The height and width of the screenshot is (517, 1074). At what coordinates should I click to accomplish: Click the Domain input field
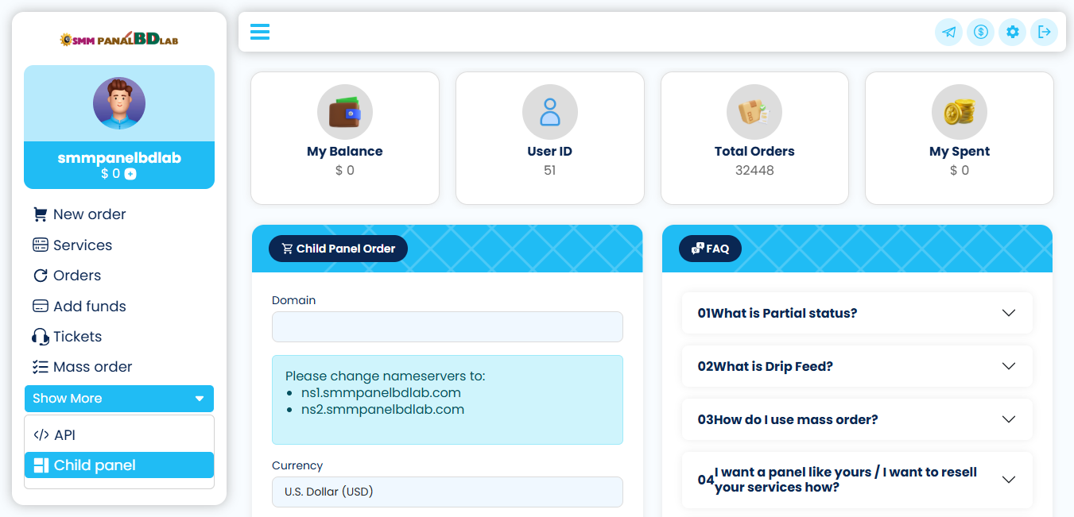[x=447, y=327]
